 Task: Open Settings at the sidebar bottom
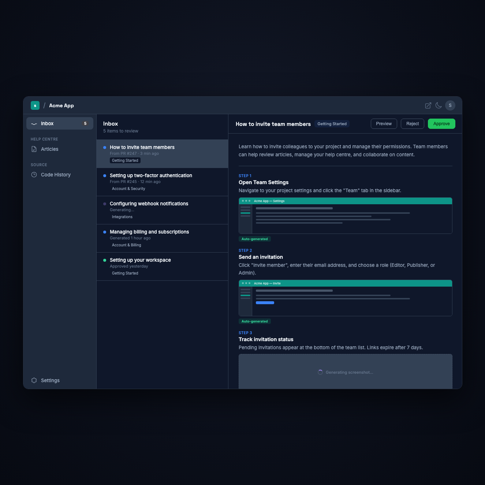tap(60, 380)
